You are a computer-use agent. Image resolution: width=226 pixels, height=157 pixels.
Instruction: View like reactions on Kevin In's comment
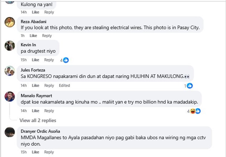click(64, 60)
